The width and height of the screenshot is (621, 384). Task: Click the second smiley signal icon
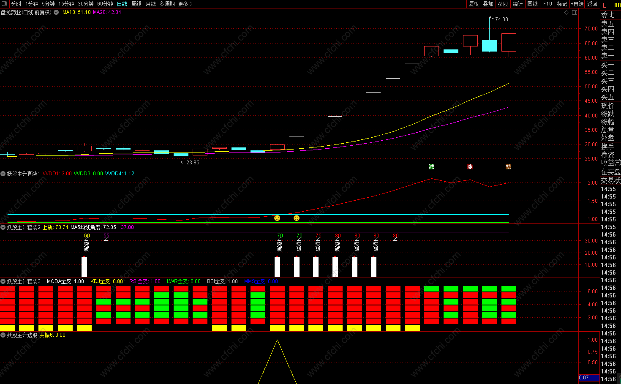(x=297, y=218)
